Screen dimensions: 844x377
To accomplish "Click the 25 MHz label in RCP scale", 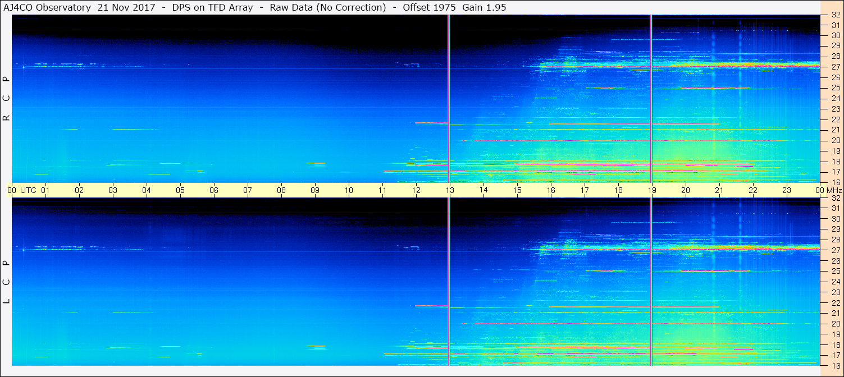I will [836, 88].
